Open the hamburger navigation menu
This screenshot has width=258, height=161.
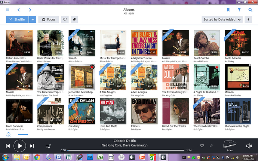pyautogui.click(x=7, y=10)
